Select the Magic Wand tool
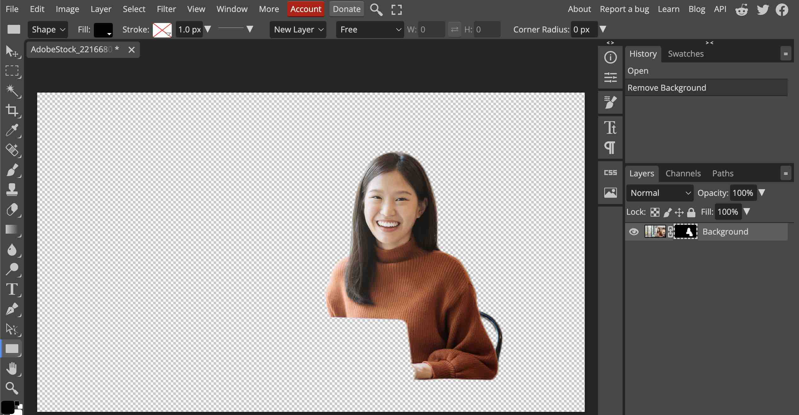Screen dimensions: 799x415 [12, 90]
